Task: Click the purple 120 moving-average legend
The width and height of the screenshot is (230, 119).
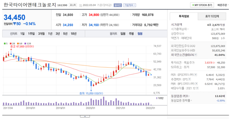Action: click(x=28, y=43)
